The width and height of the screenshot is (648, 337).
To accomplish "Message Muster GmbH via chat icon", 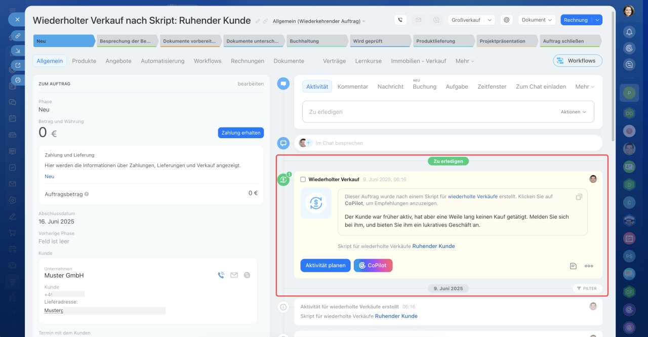I will [x=247, y=275].
